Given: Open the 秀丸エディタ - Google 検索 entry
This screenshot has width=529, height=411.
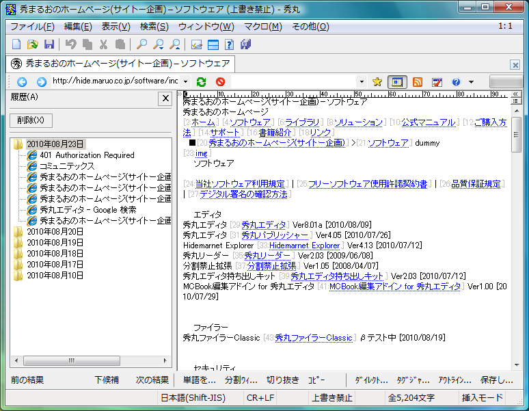Looking at the screenshot, I should (88, 210).
